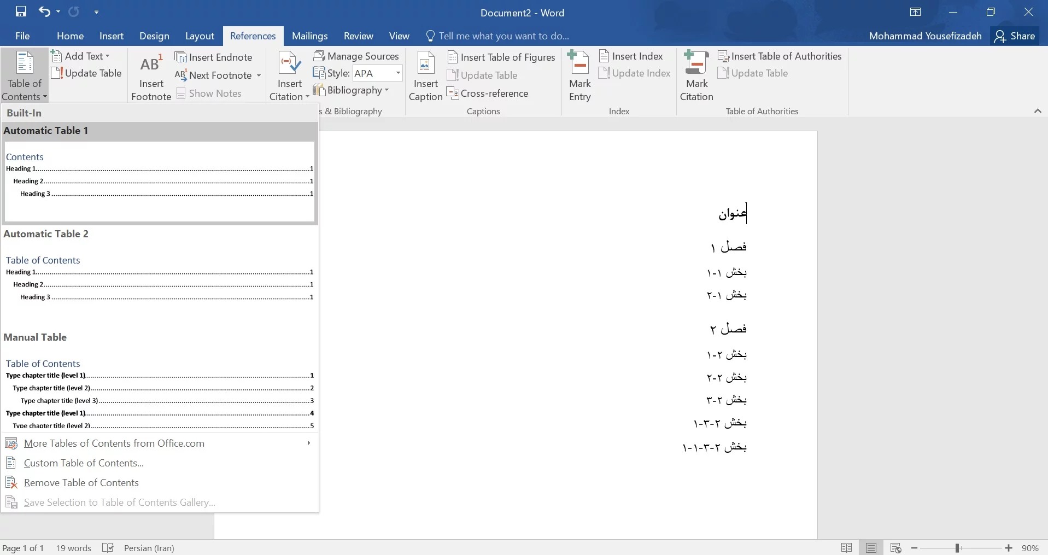Switch to Web Layout view
The image size is (1048, 555).
pos(895,548)
